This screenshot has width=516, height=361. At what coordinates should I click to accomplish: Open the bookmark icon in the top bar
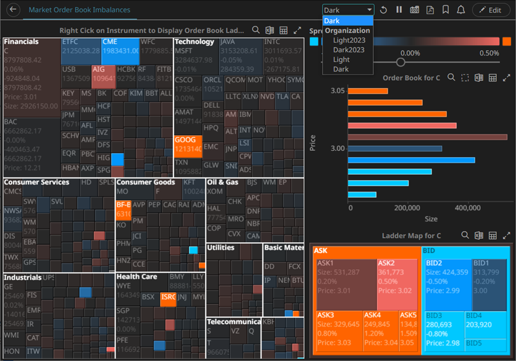pyautogui.click(x=446, y=10)
